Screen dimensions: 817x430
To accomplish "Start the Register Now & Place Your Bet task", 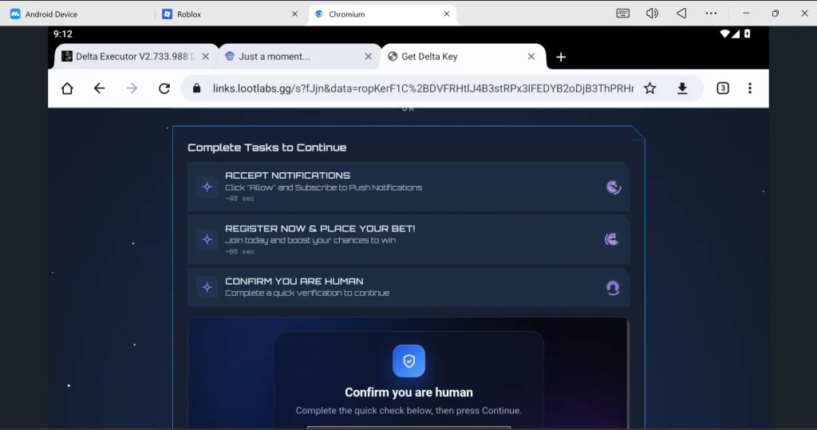I will [408, 239].
